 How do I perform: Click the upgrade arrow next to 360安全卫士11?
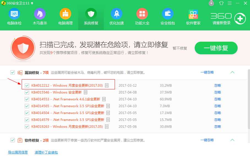(x=32, y=3)
